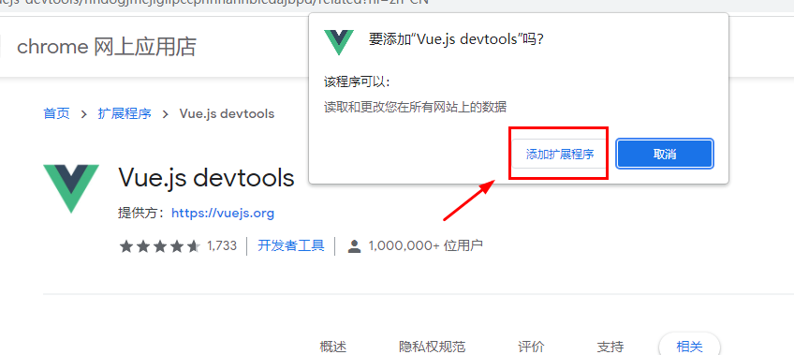This screenshot has height=355, width=794.
Task: Click the star rating icons
Action: (160, 246)
